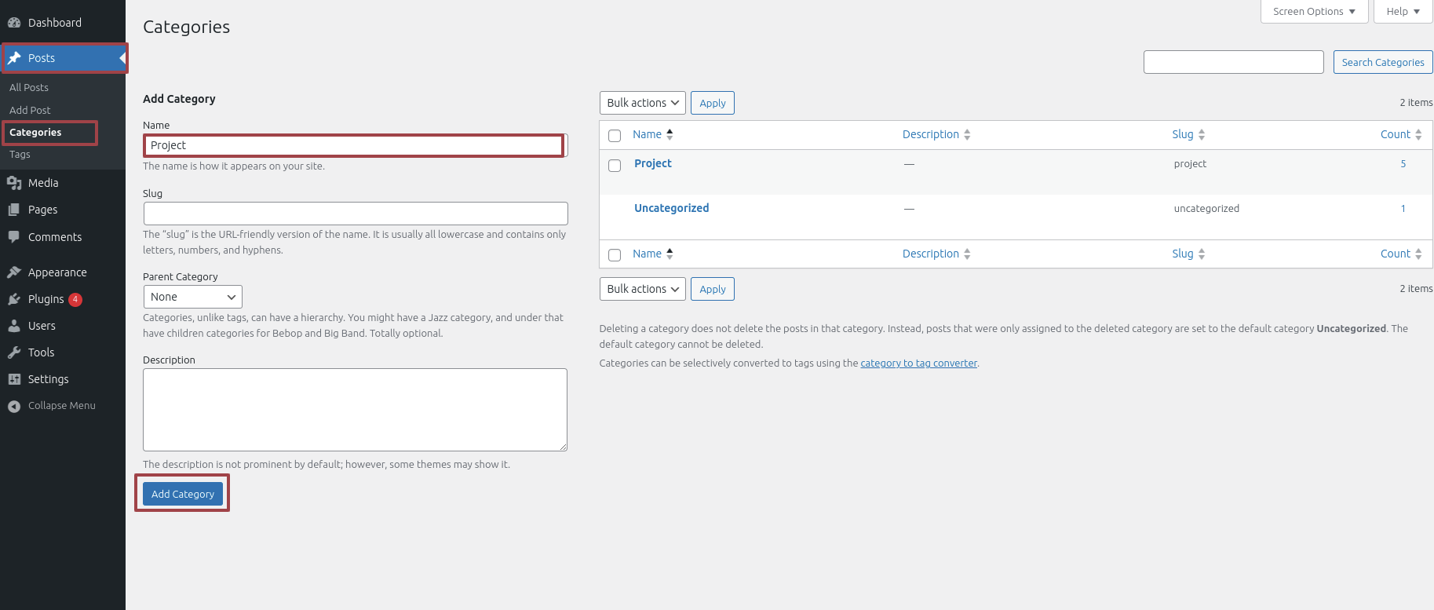Click sort arrows beside bottom Count header
1434x610 pixels.
1418,254
